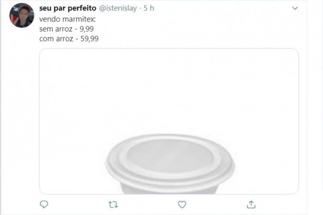Like the tweet with the heart icon

pyautogui.click(x=182, y=204)
